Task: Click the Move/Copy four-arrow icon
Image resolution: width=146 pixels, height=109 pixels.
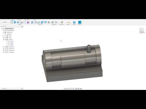Action: [49, 22]
